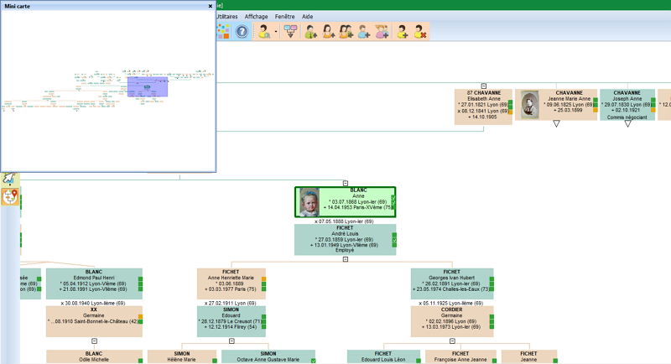Collapse the node above Anne Blanc's card
The width and height of the screenshot is (671, 364).
[346, 183]
